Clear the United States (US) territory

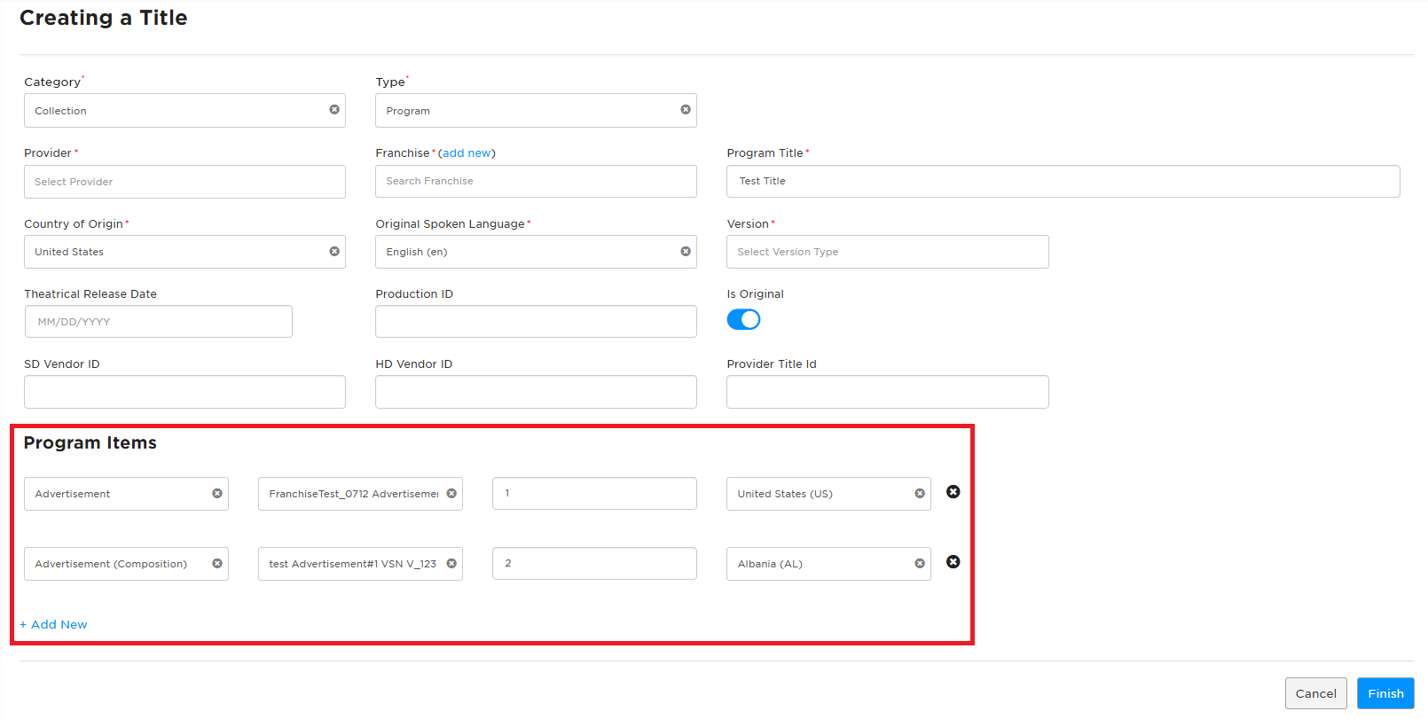[920, 494]
